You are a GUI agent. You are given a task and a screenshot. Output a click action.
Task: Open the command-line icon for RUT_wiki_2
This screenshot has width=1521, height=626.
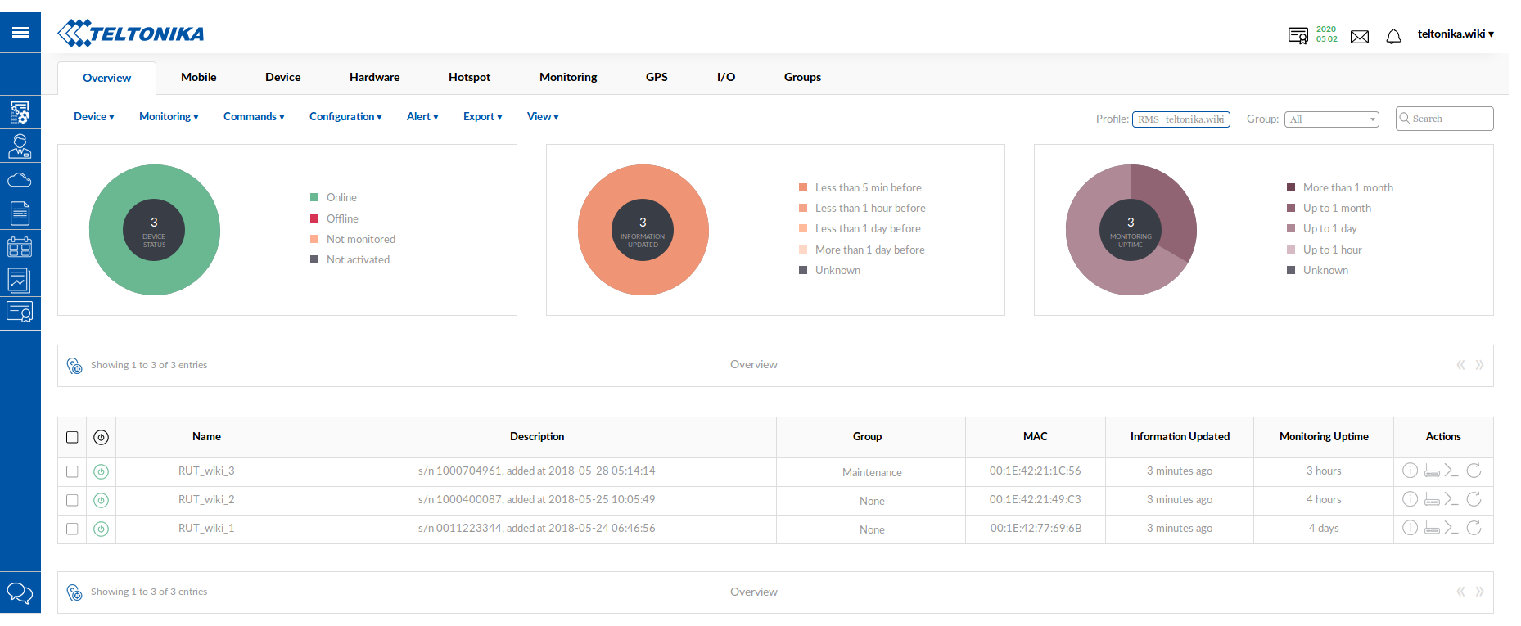1451,499
